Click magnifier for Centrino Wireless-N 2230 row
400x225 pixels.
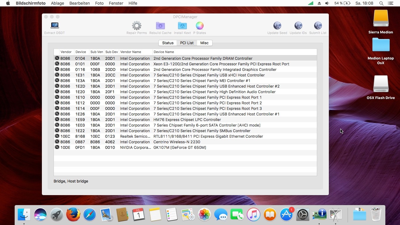click(57, 142)
